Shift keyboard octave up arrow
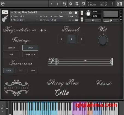This screenshot has height=115, width=124. (x=2, y=105)
